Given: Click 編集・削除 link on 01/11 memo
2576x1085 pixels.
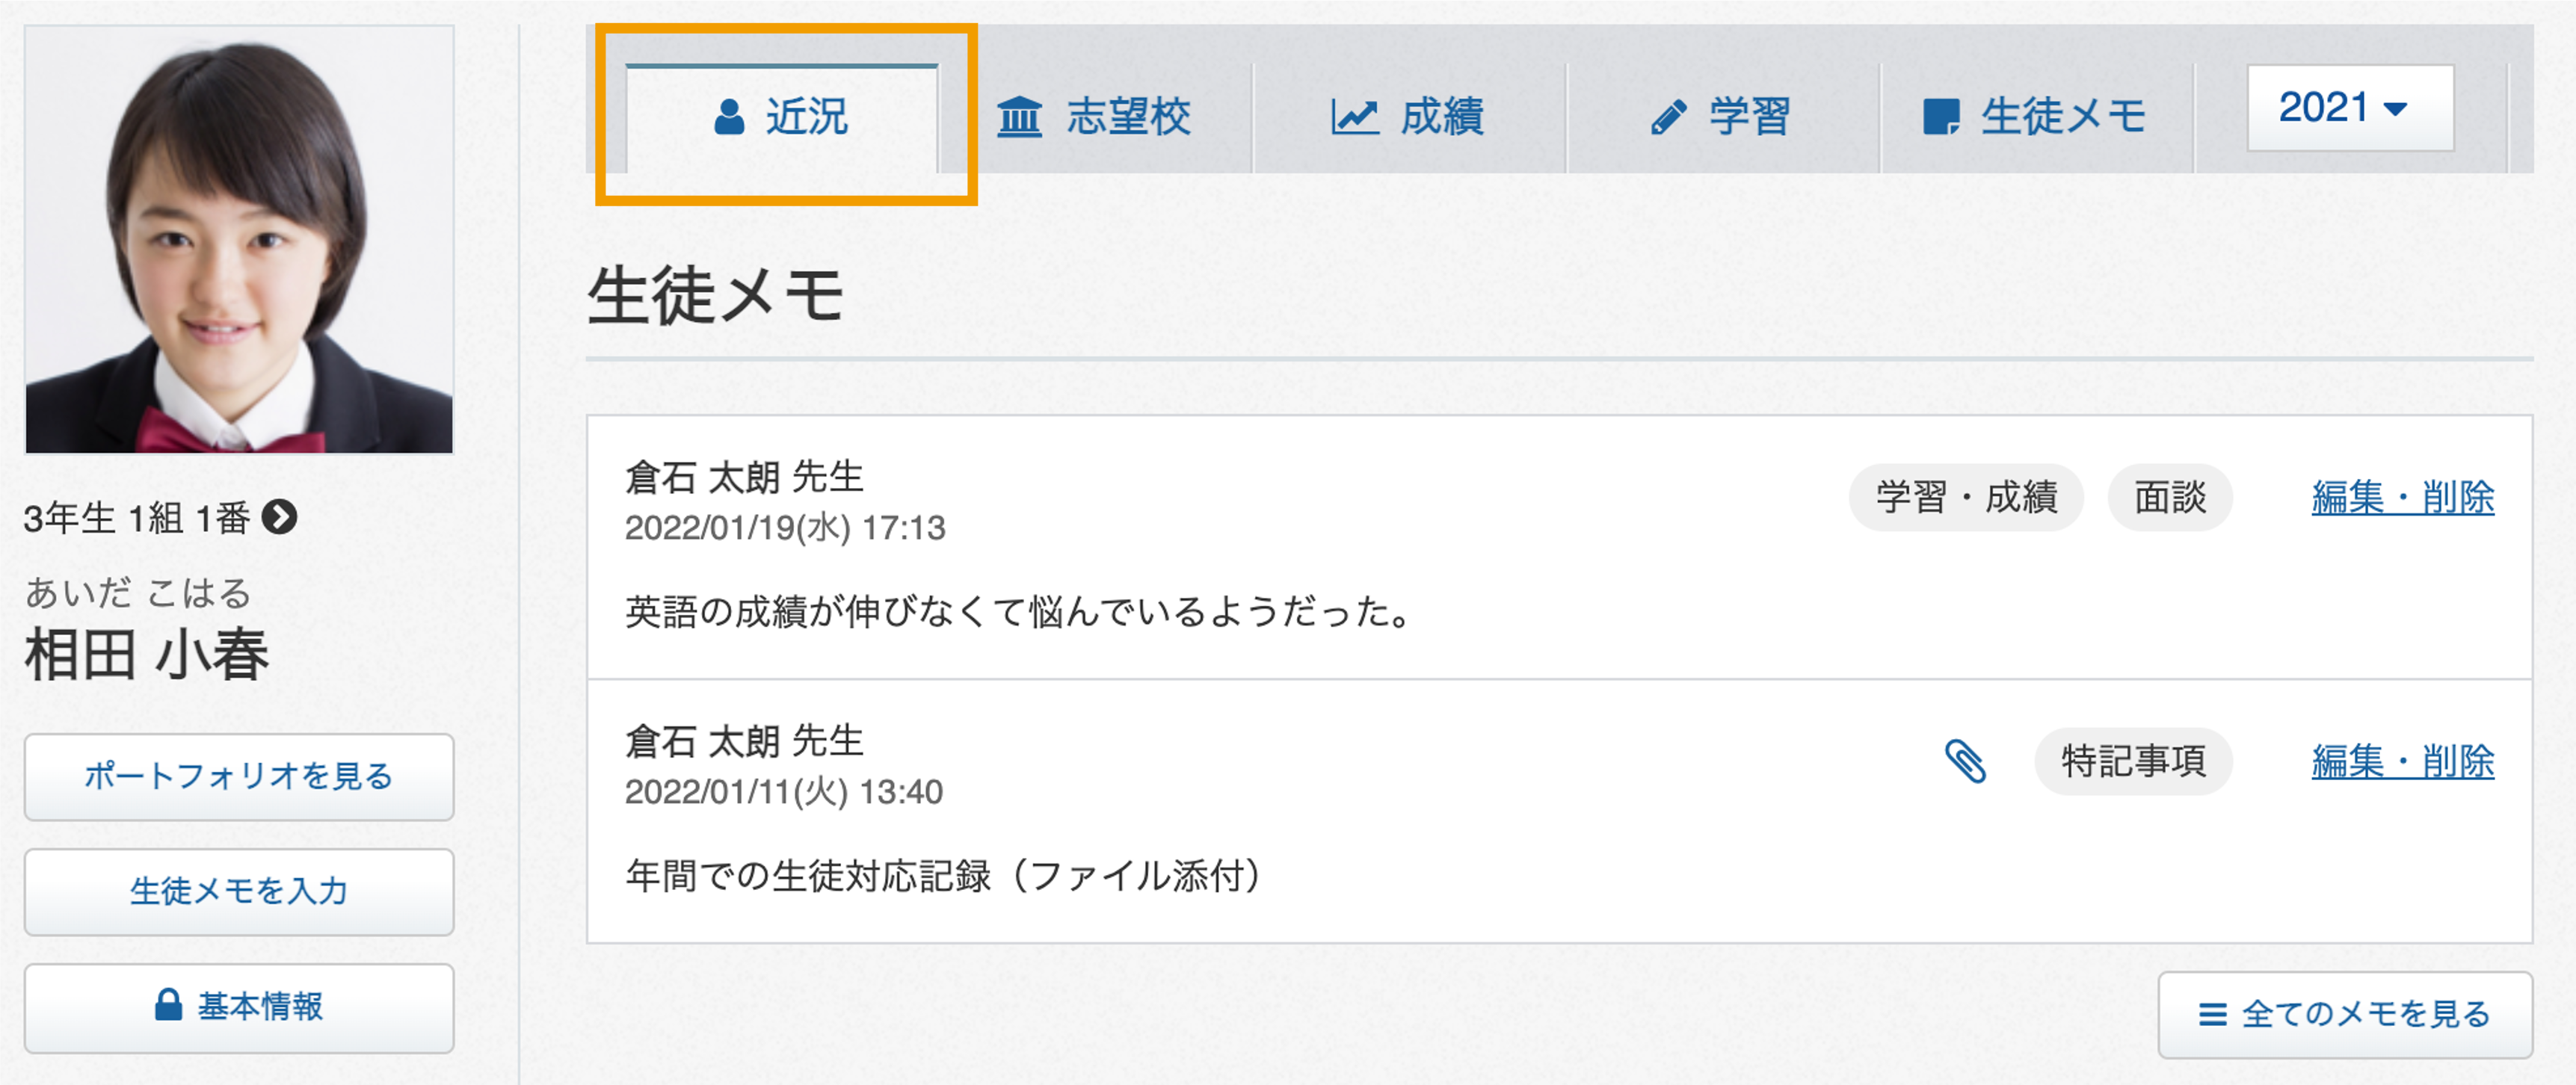Looking at the screenshot, I should coord(2402,761).
